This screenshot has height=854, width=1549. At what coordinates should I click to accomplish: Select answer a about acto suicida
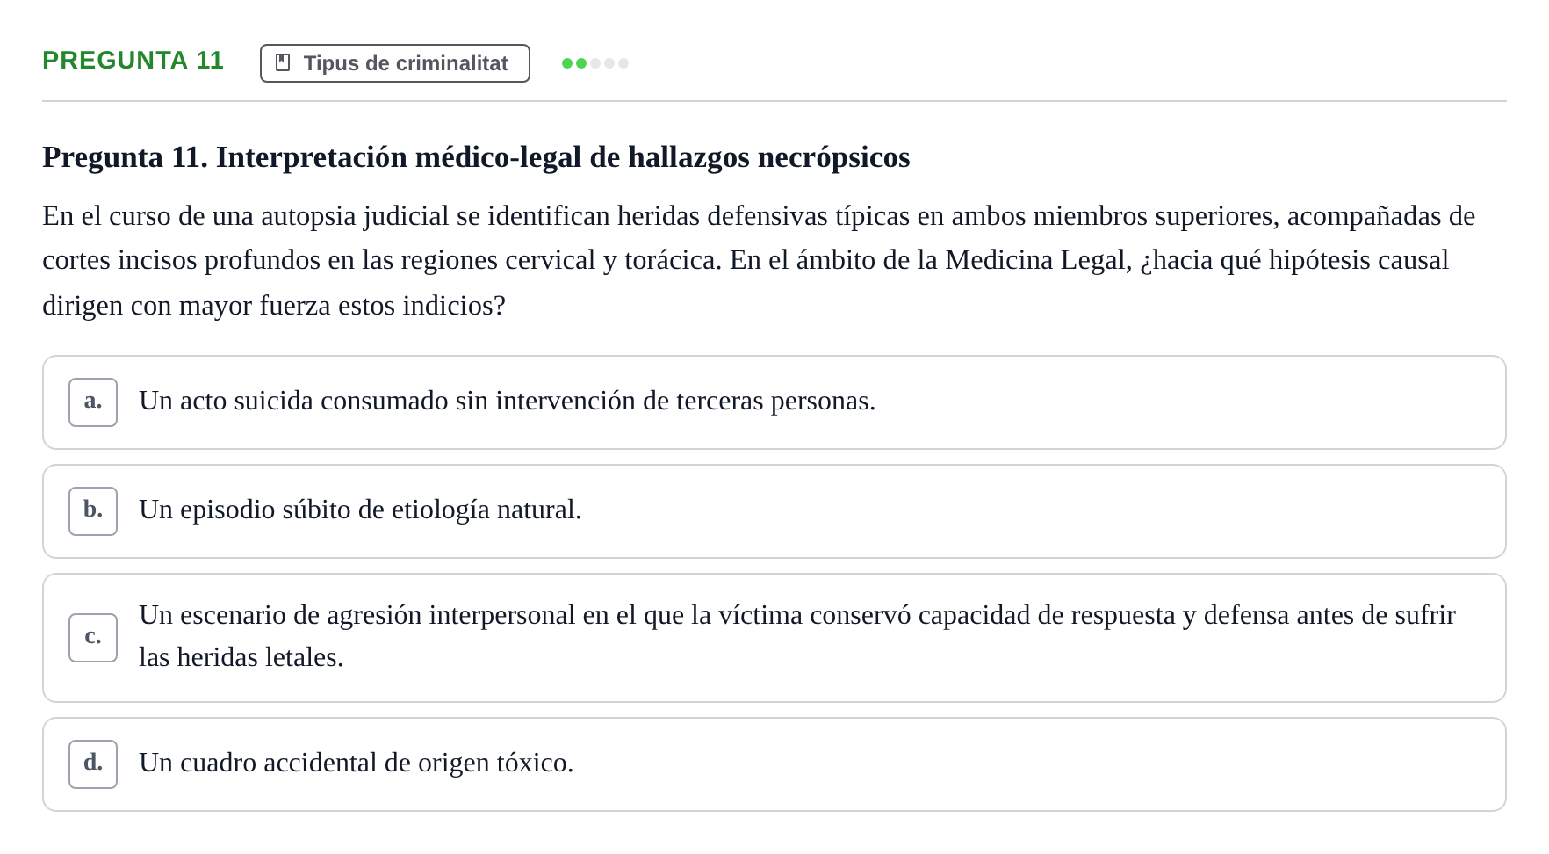774,402
